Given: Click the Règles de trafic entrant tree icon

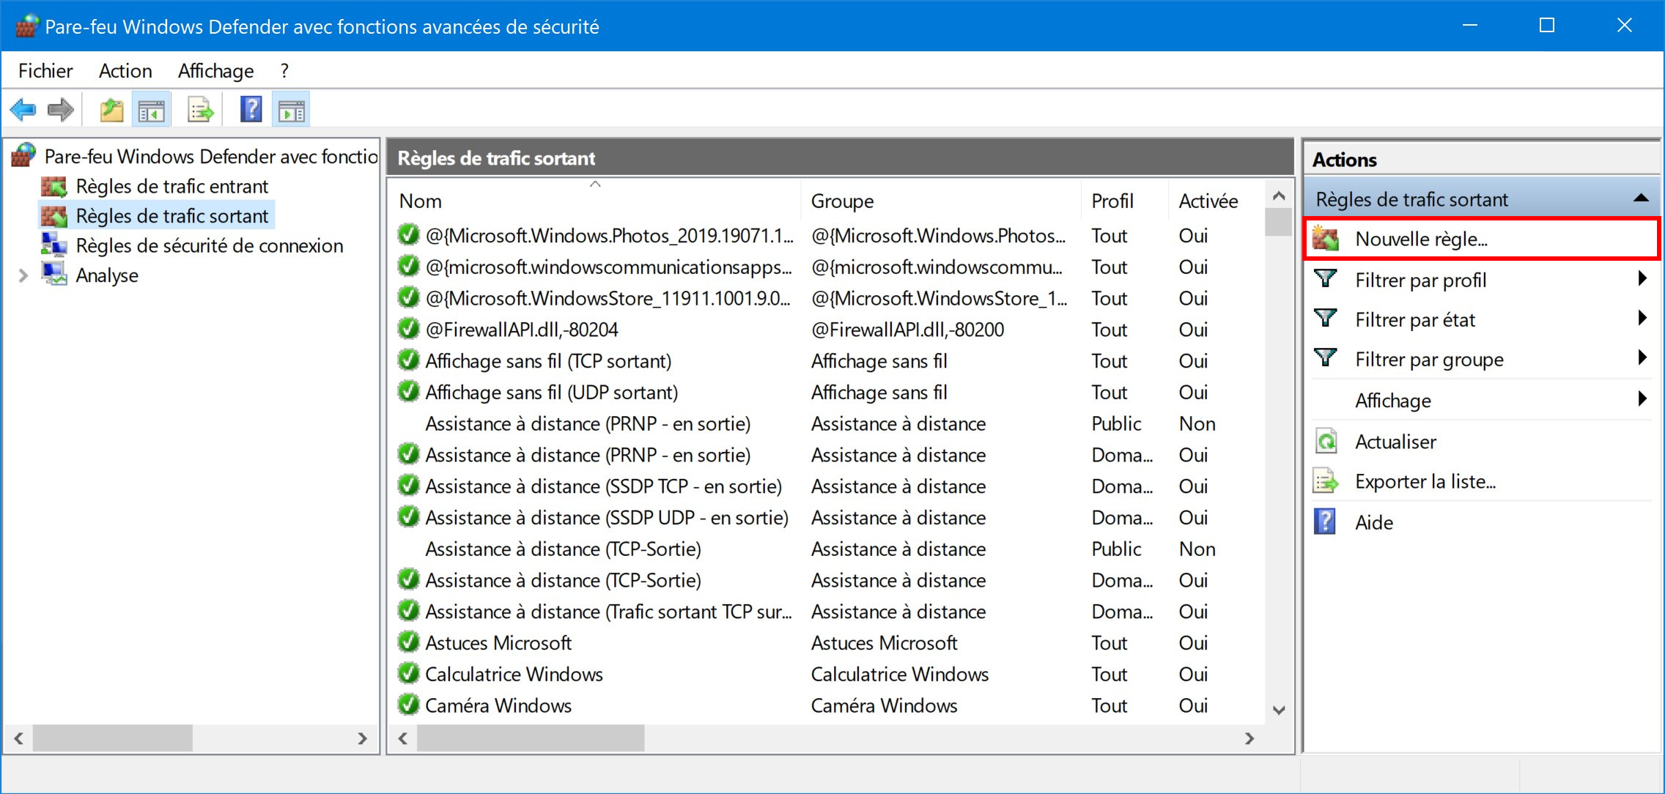Looking at the screenshot, I should pyautogui.click(x=53, y=187).
